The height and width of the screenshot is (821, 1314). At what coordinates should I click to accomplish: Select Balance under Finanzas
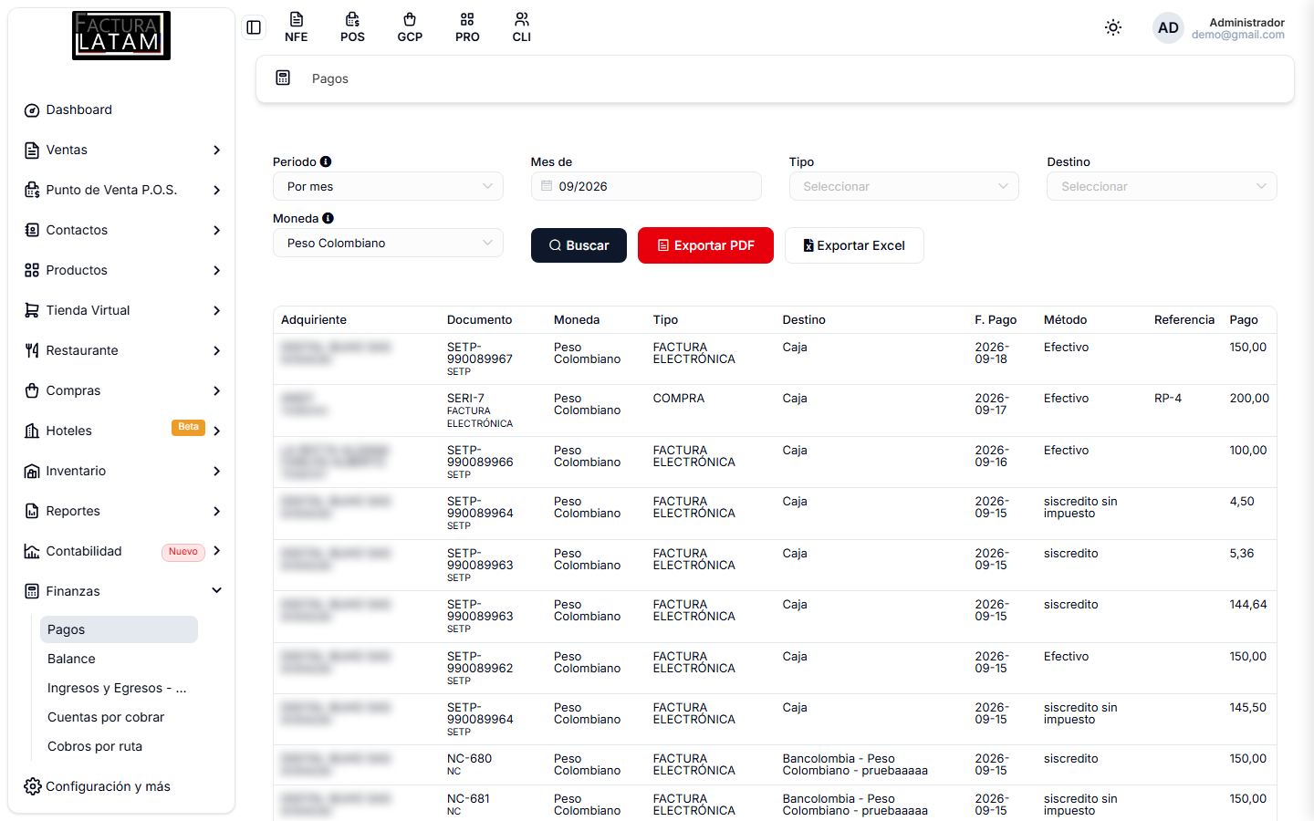[x=119, y=659]
